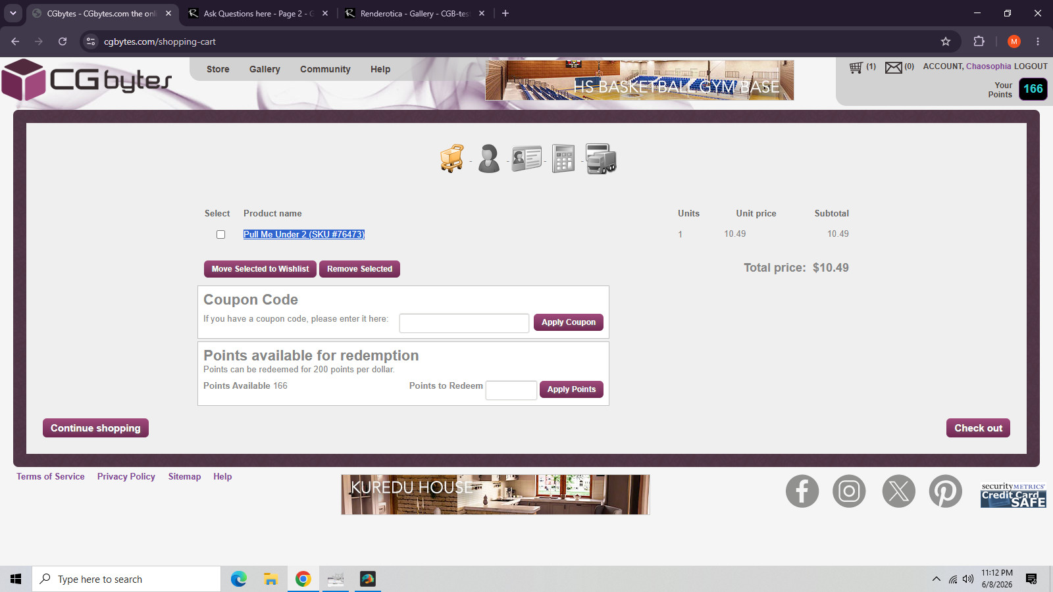Open the Pull Me Under 2 product link
The width and height of the screenshot is (1053, 592).
point(304,234)
